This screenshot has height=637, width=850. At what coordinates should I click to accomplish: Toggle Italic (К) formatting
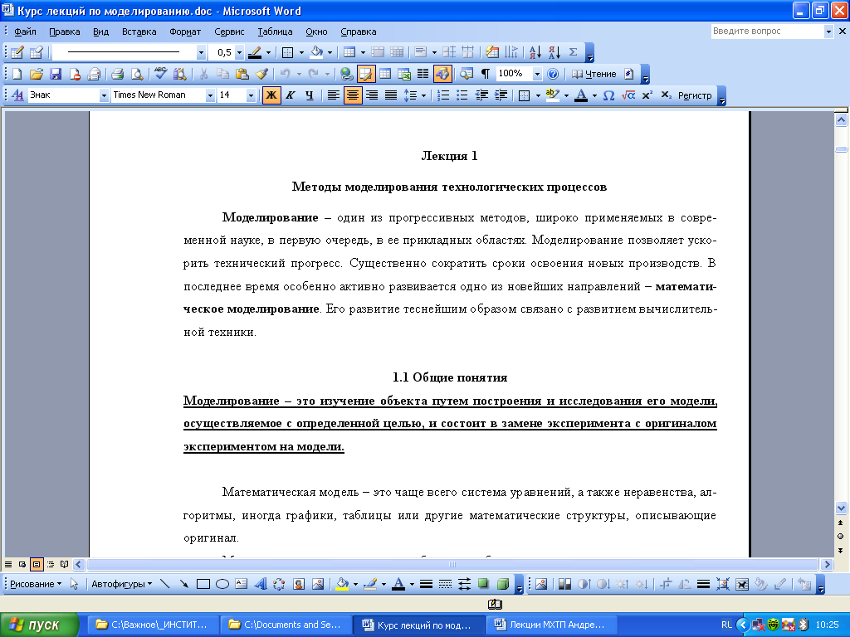pos(291,95)
